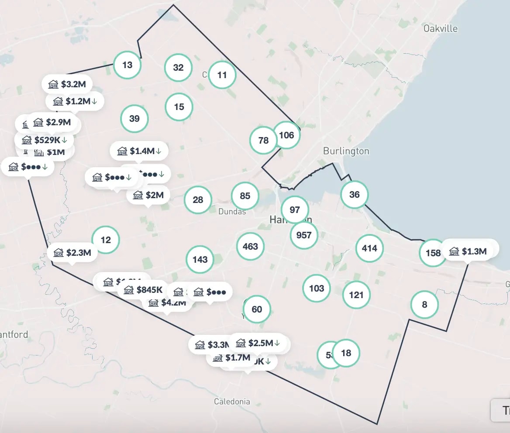Open the 85 cluster near Dundas
Screen dimensions: 510x433
coord(245,196)
